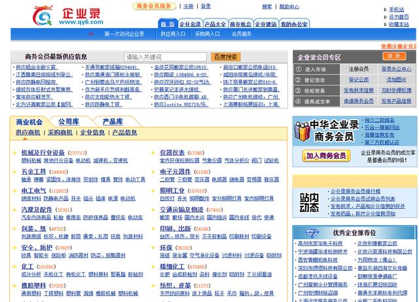Viewport: 419px width, 302px height.
Task: Click the 设为首页 link
Action: (x=399, y=17)
